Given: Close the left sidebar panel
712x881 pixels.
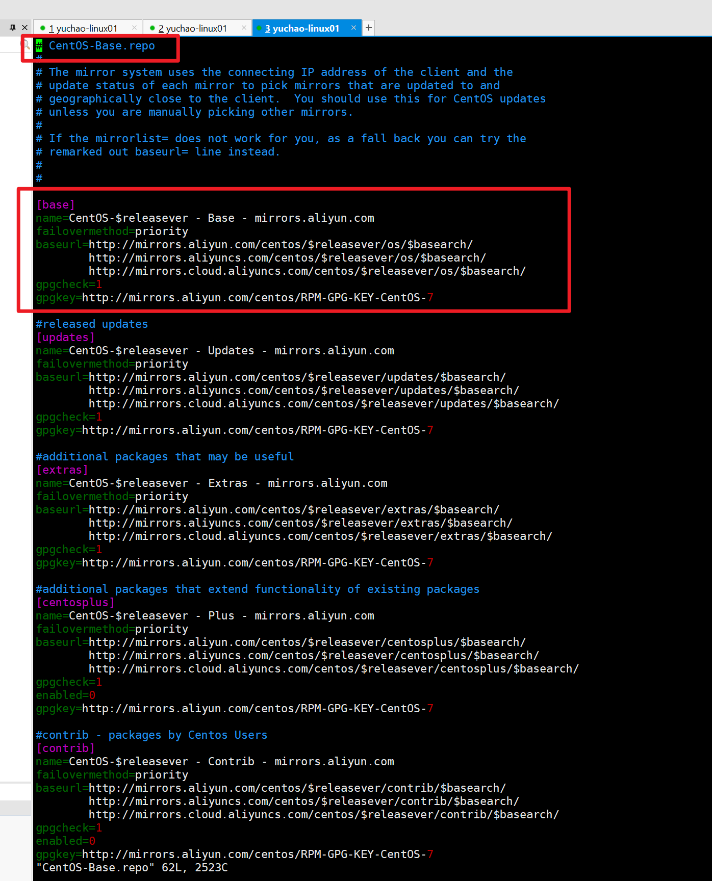Looking at the screenshot, I should click(x=24, y=28).
